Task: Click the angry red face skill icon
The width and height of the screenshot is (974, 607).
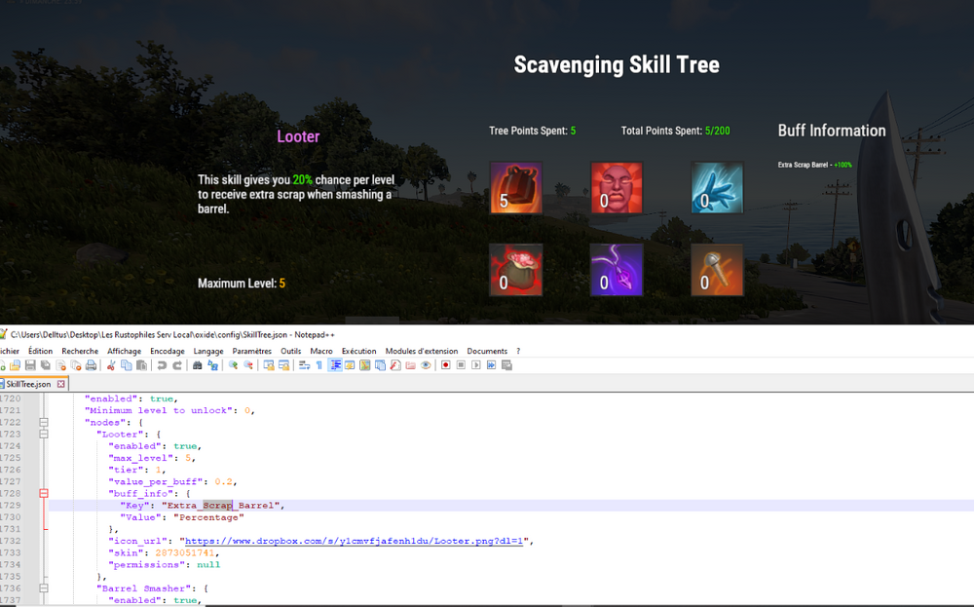Action: (x=617, y=188)
